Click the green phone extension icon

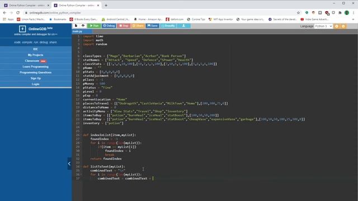tap(307, 13)
